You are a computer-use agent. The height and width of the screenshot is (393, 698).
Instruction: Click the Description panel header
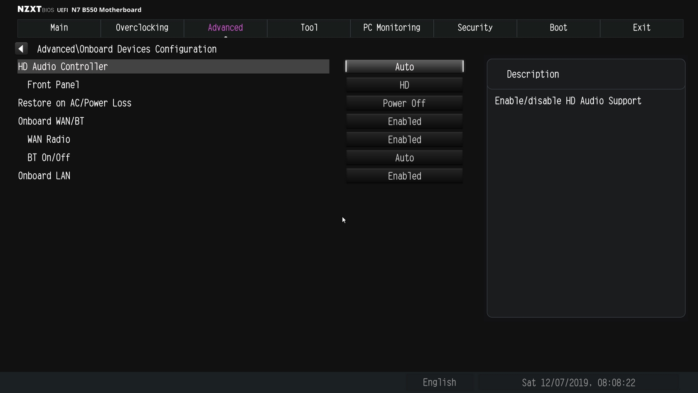pyautogui.click(x=586, y=74)
